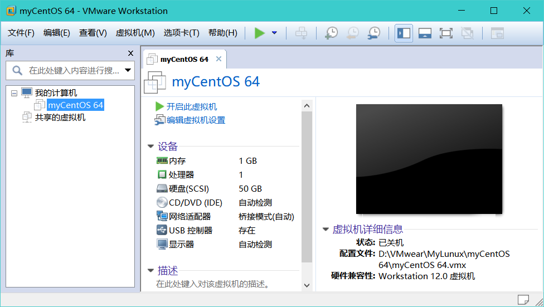Open the 虚拟机(M) menu
The height and width of the screenshot is (307, 544).
tap(135, 33)
